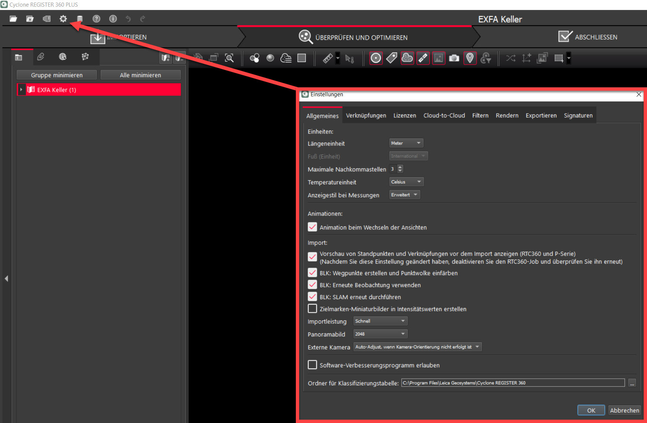This screenshot has height=423, width=647.
Task: Select the mesh network panel tab icon
Action: (85, 56)
